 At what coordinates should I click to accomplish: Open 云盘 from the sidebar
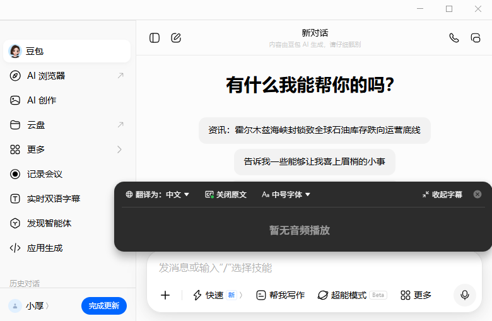[67, 125]
